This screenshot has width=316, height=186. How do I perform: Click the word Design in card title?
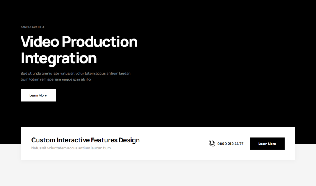click(129, 140)
